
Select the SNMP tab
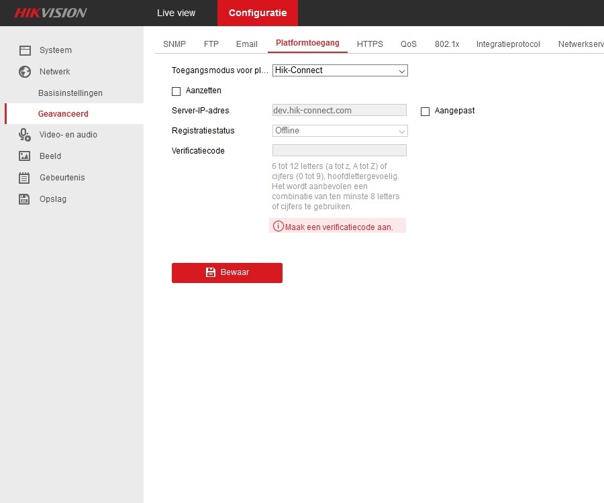[174, 44]
